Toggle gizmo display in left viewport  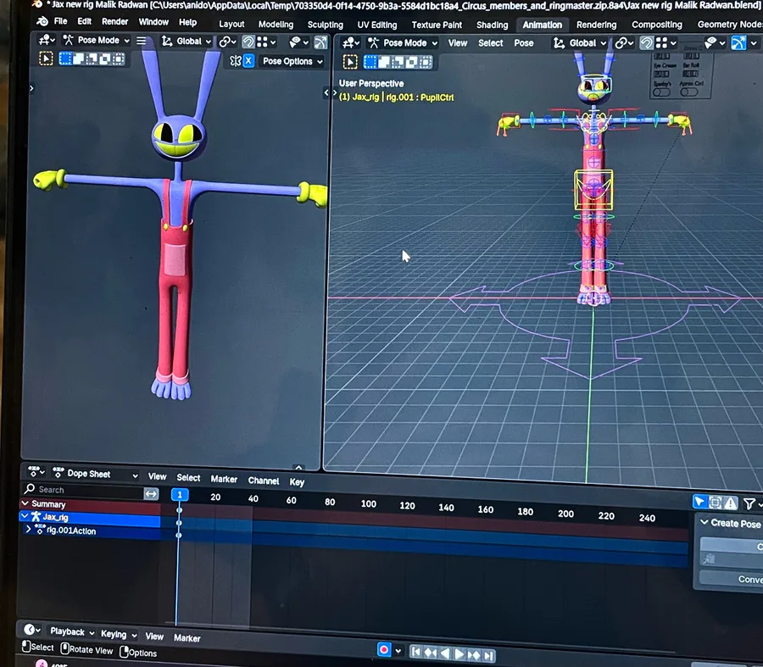[320, 43]
